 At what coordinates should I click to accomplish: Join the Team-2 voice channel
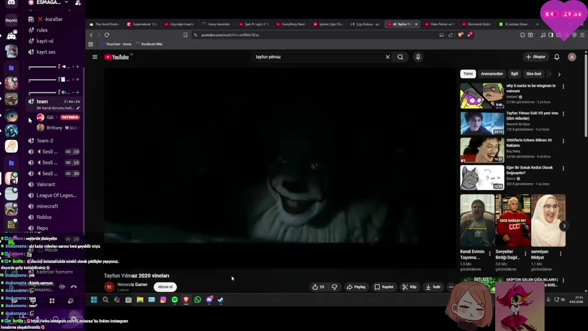click(45, 141)
